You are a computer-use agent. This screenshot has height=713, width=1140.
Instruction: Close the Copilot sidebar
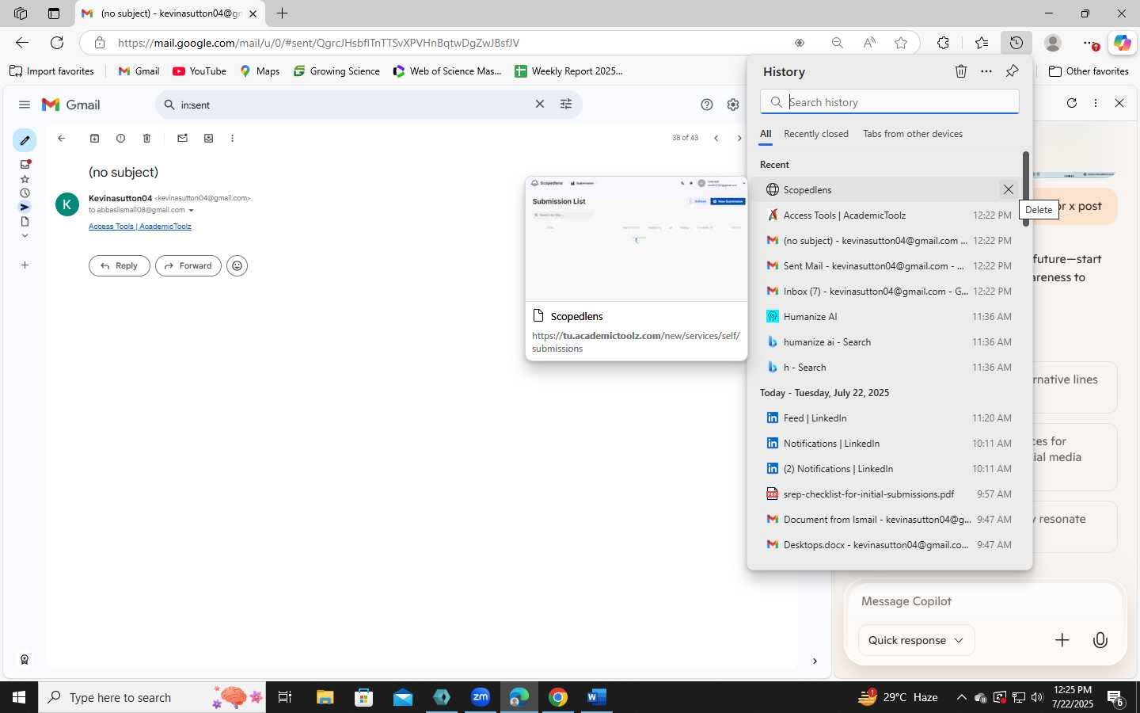tap(1119, 103)
